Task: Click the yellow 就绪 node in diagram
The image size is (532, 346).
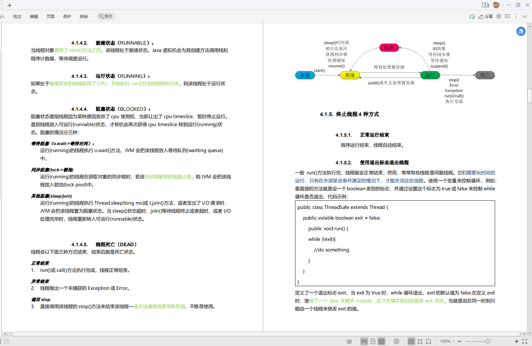Action: 350,75
